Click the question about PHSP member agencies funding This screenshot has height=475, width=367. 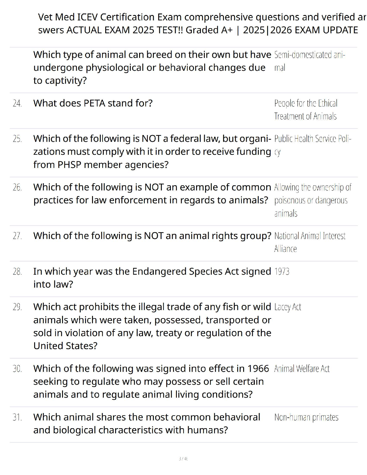click(x=152, y=151)
